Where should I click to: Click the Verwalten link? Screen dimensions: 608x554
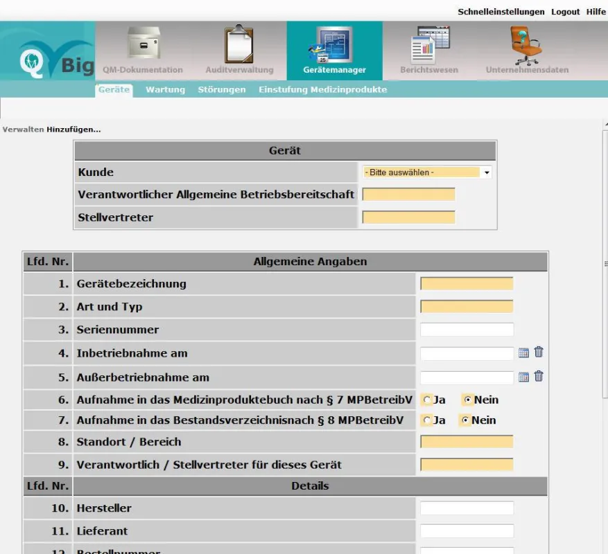(23, 129)
